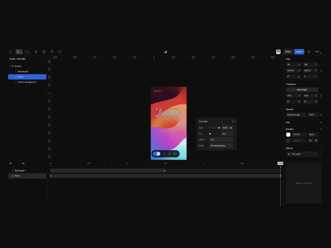Add a new border with plus
The height and width of the screenshot is (248, 331).
pyautogui.click(x=321, y=129)
